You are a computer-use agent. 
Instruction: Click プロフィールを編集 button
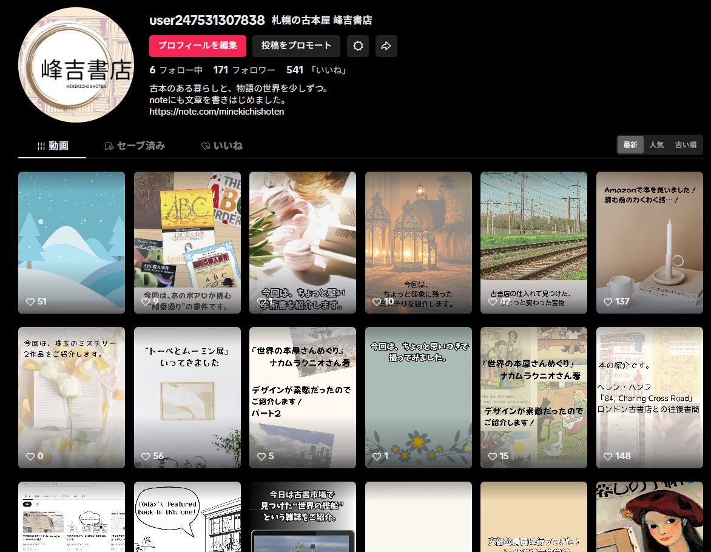[198, 46]
